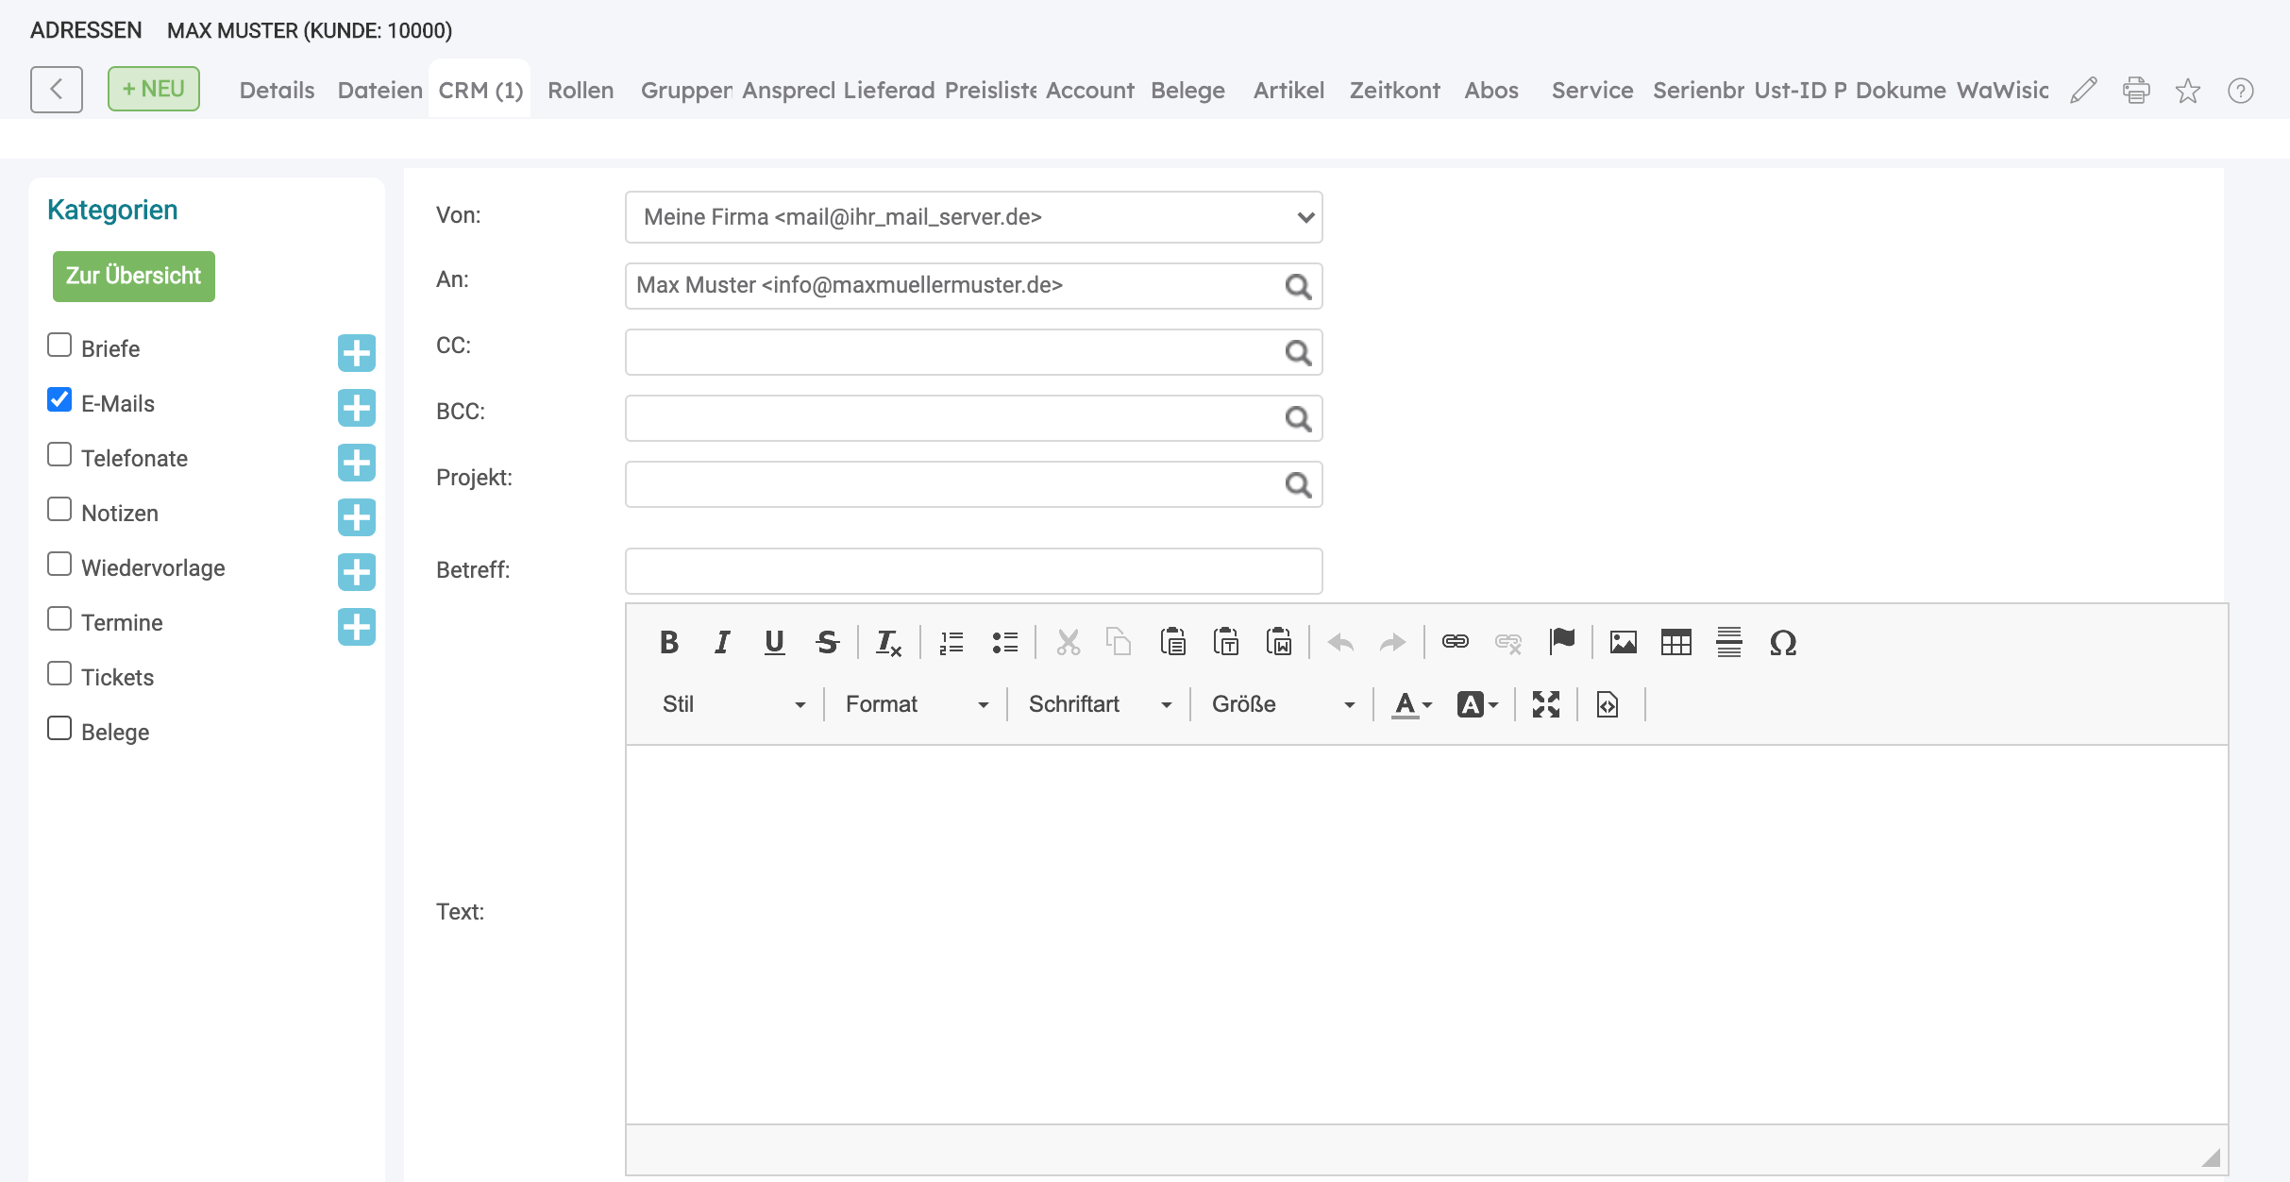Add new Telefonate entry with plus icon
2290x1182 pixels.
point(357,463)
